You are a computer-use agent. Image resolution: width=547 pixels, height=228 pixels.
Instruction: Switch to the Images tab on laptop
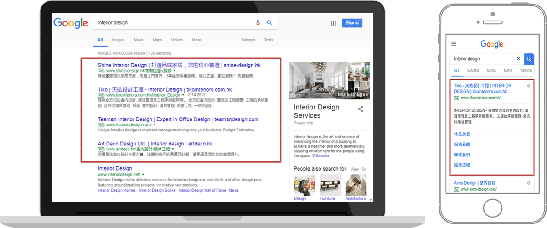point(119,40)
